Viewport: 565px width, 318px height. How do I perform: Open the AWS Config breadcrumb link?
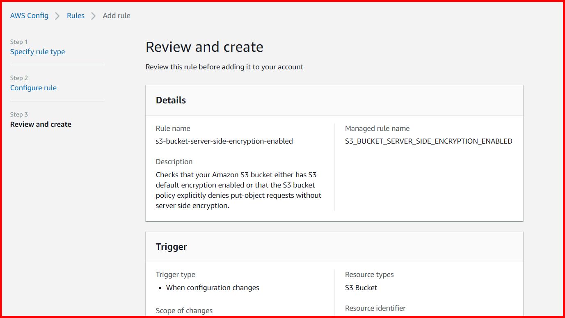pyautogui.click(x=29, y=16)
